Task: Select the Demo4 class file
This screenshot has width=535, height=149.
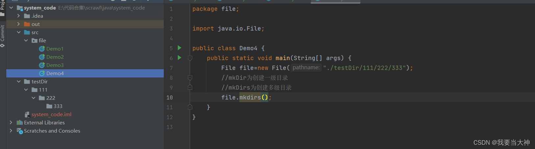Action: [55, 73]
